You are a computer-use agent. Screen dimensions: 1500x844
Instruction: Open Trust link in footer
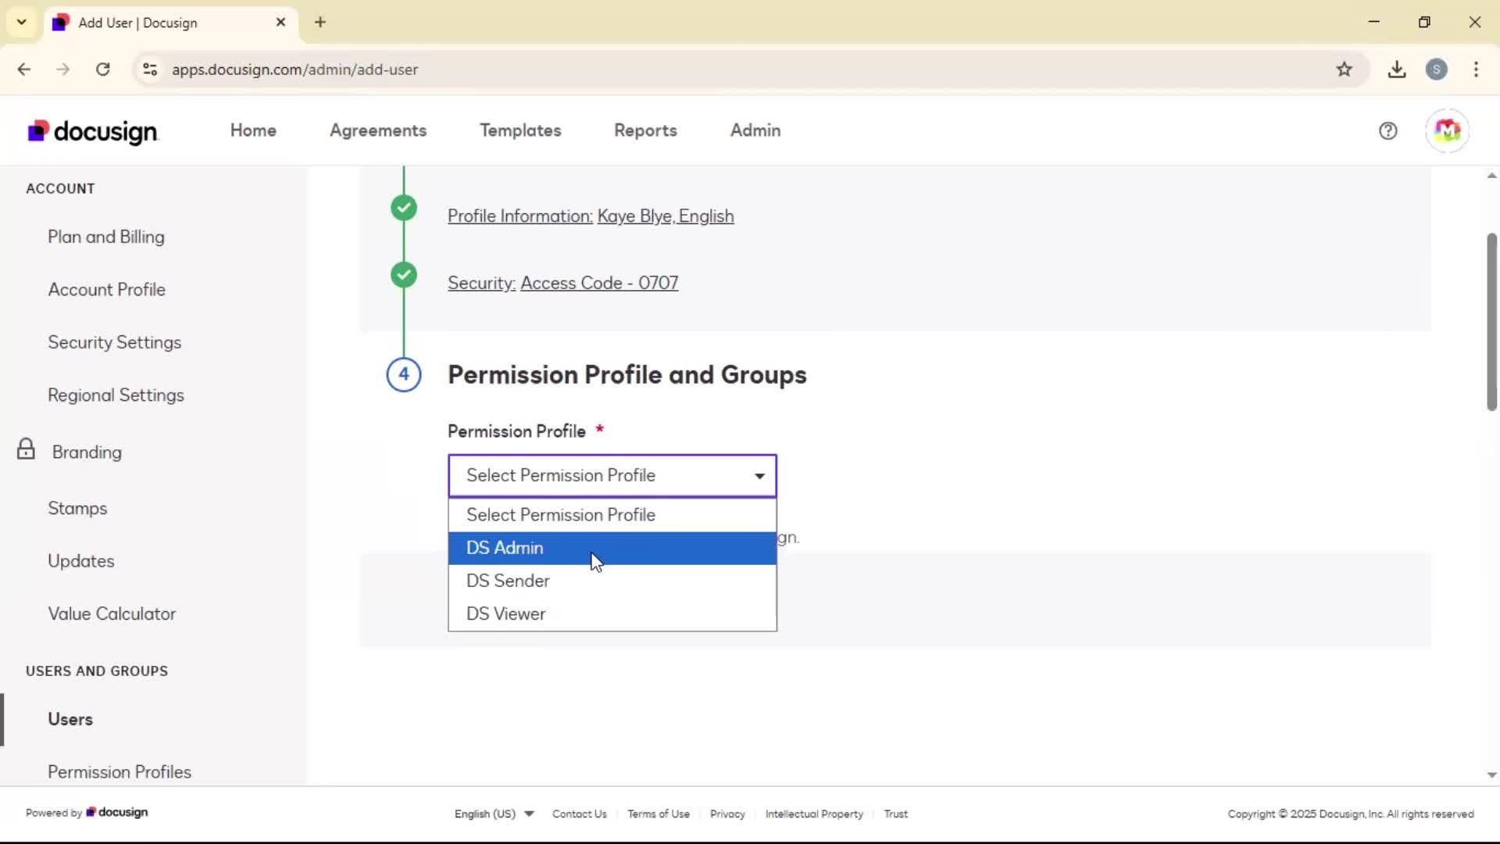click(x=895, y=814)
